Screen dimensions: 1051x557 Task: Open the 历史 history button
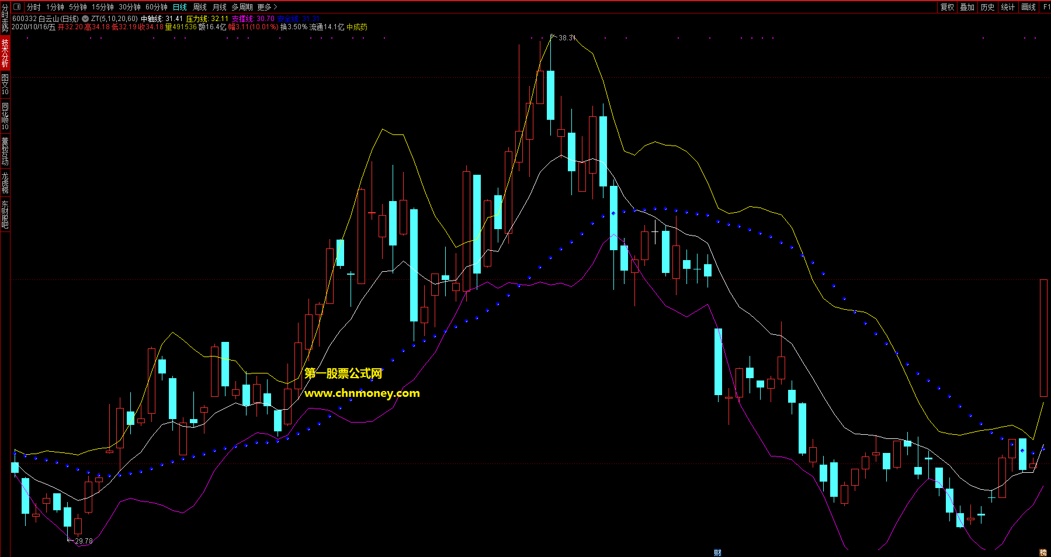point(988,7)
